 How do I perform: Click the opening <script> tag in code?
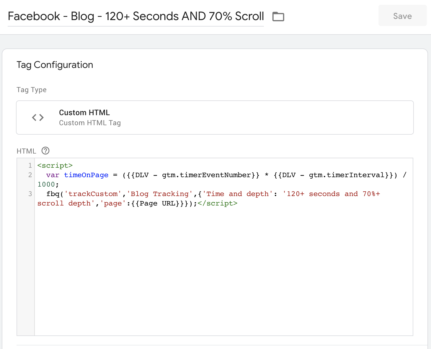(55, 165)
